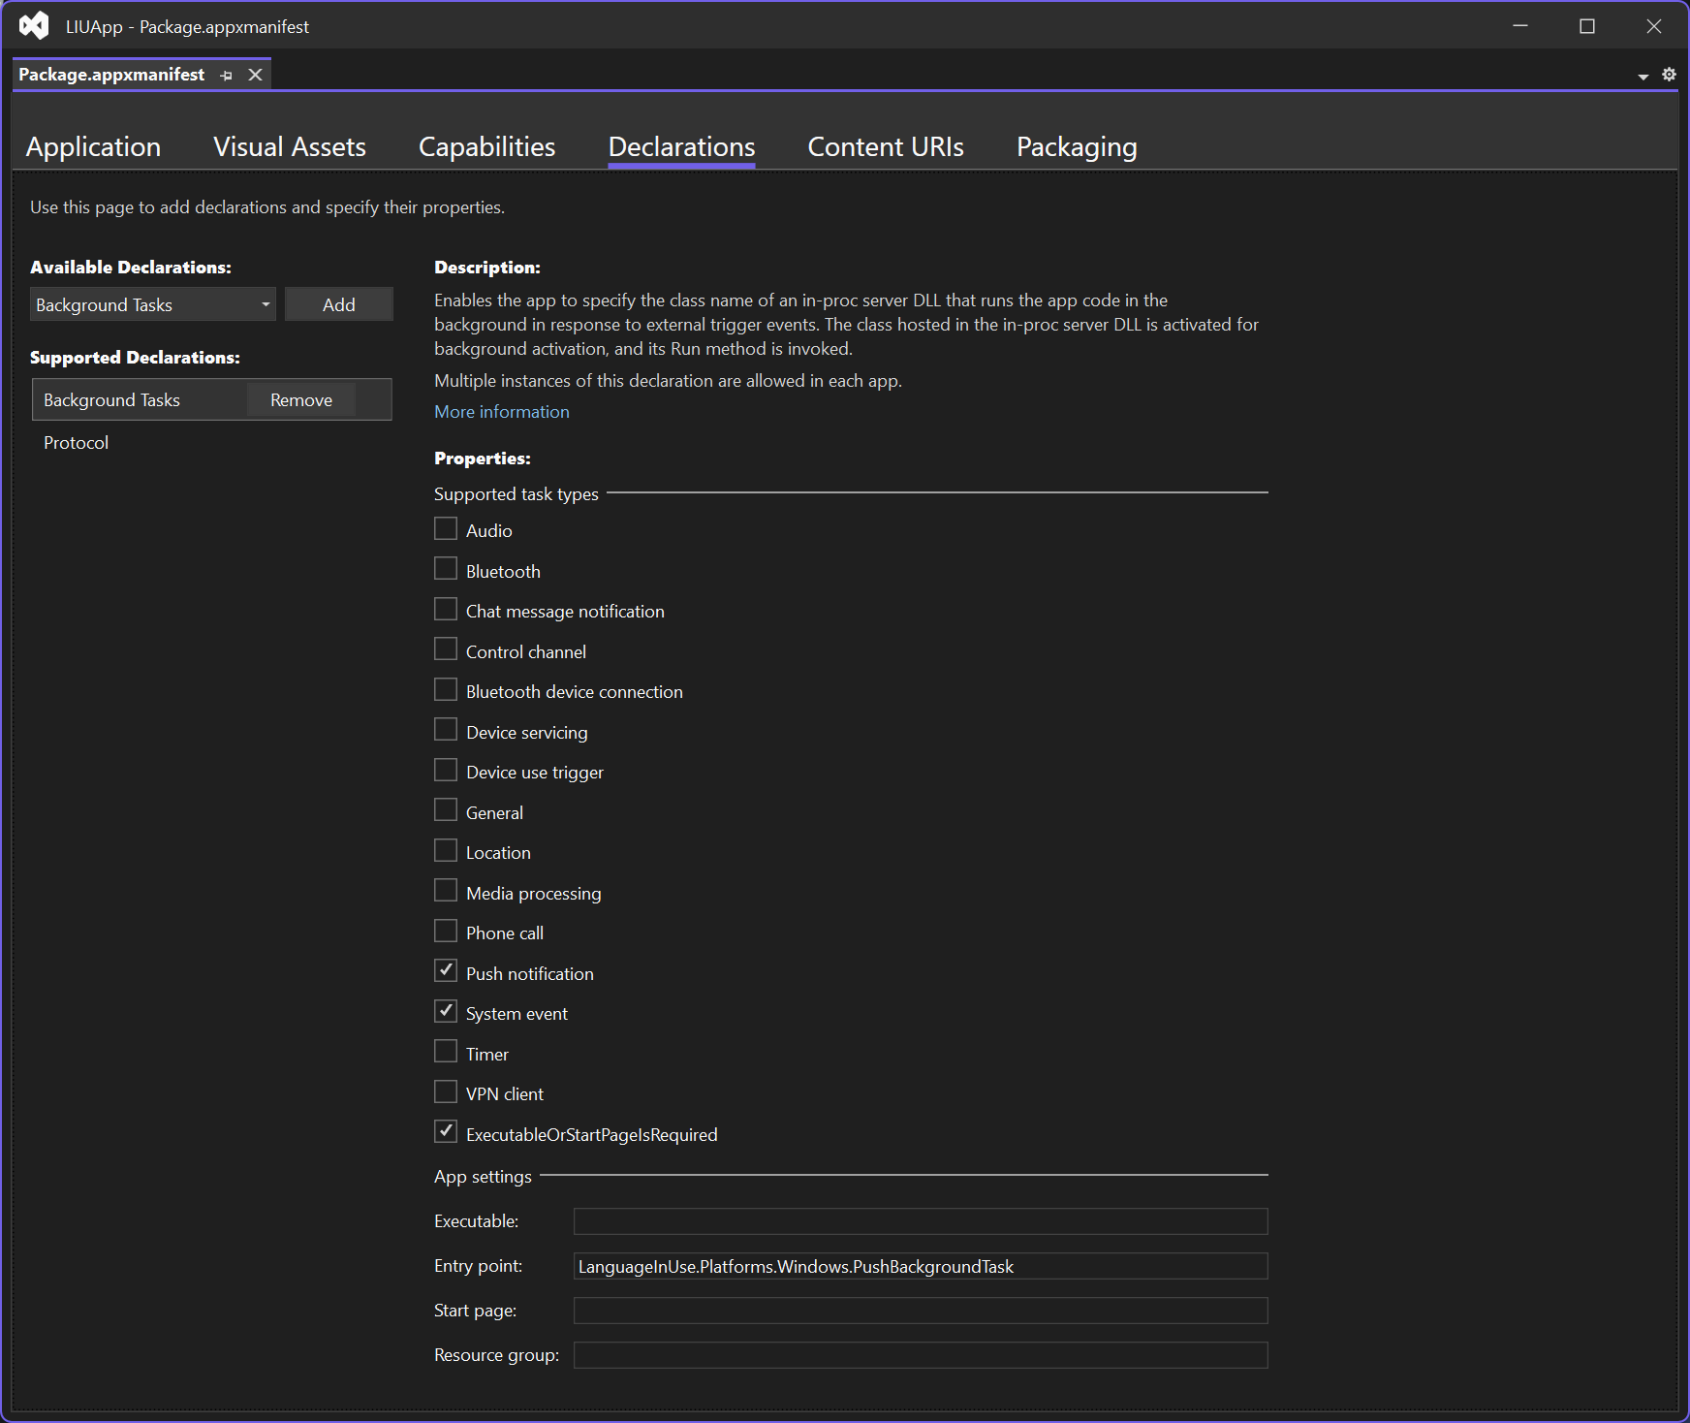Switch to the Capabilities tab

(486, 146)
